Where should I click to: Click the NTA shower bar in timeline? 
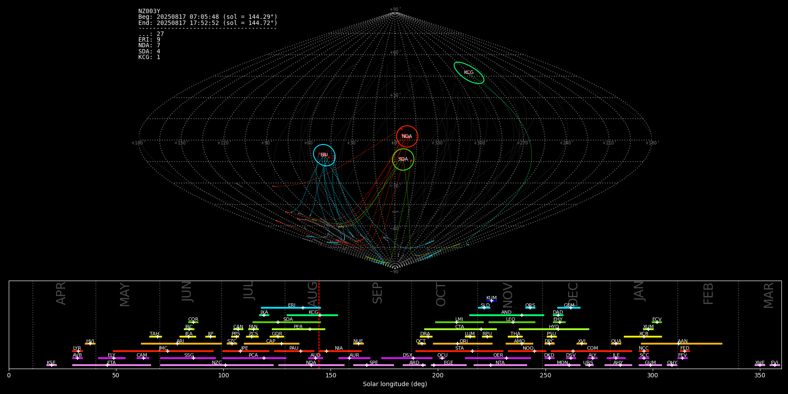tap(500, 365)
